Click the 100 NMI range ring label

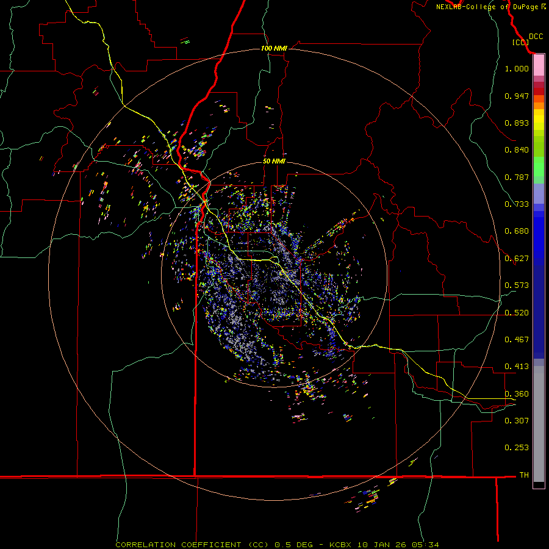274,48
